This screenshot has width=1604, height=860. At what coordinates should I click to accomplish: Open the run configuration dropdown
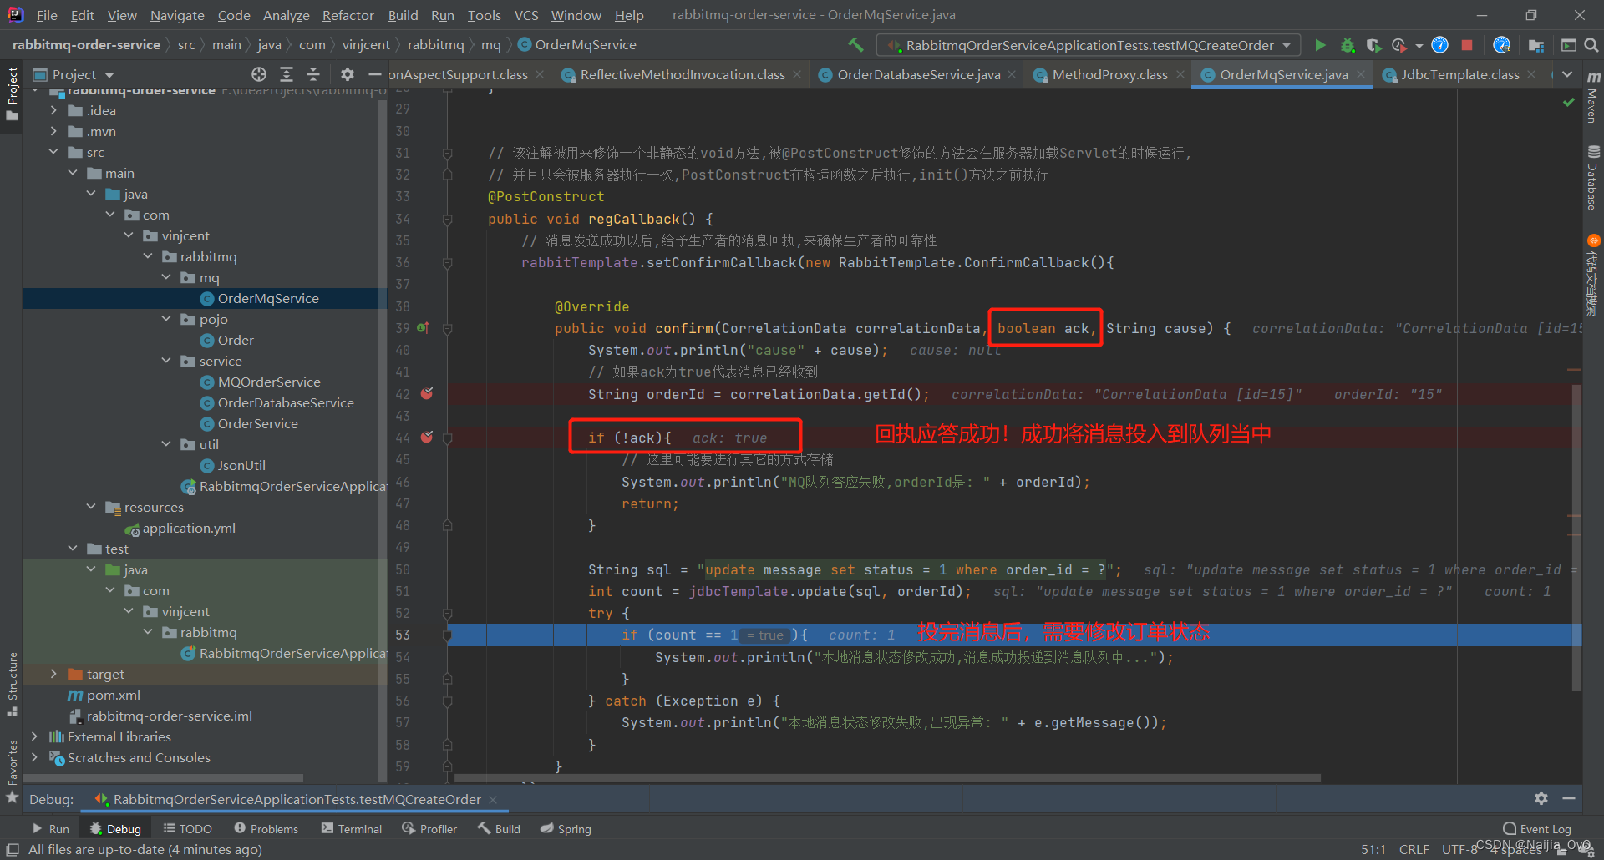[1089, 45]
